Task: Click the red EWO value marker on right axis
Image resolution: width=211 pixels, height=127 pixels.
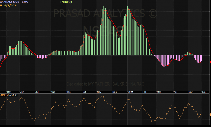Action: point(210,62)
